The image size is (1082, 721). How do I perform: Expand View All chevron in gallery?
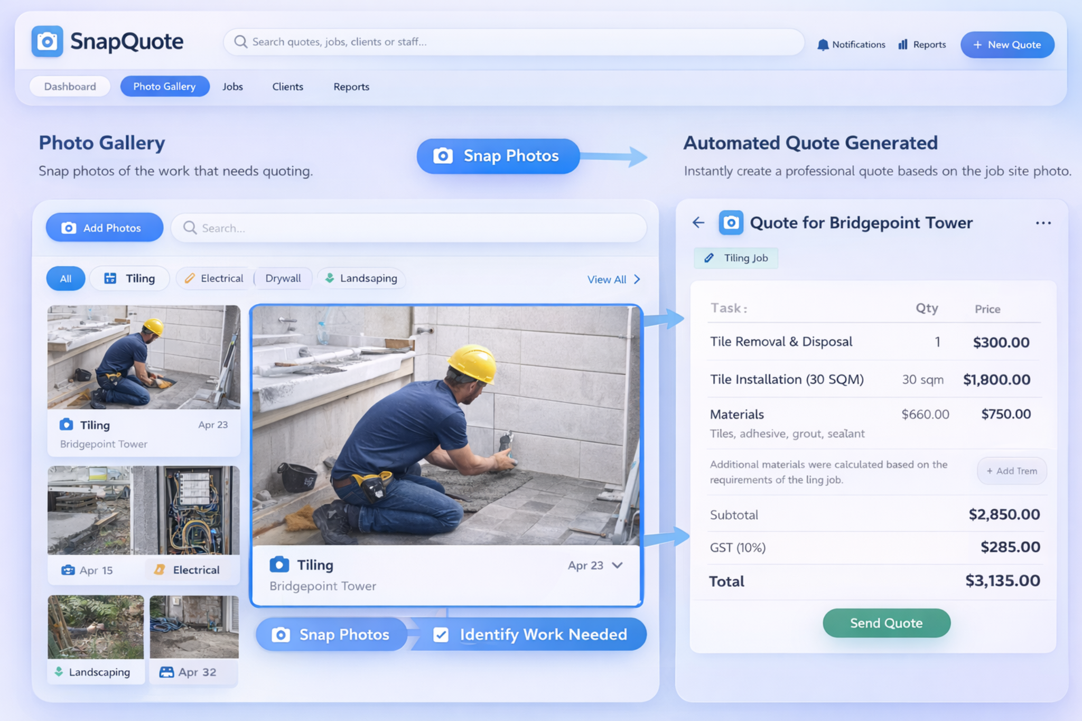point(637,279)
